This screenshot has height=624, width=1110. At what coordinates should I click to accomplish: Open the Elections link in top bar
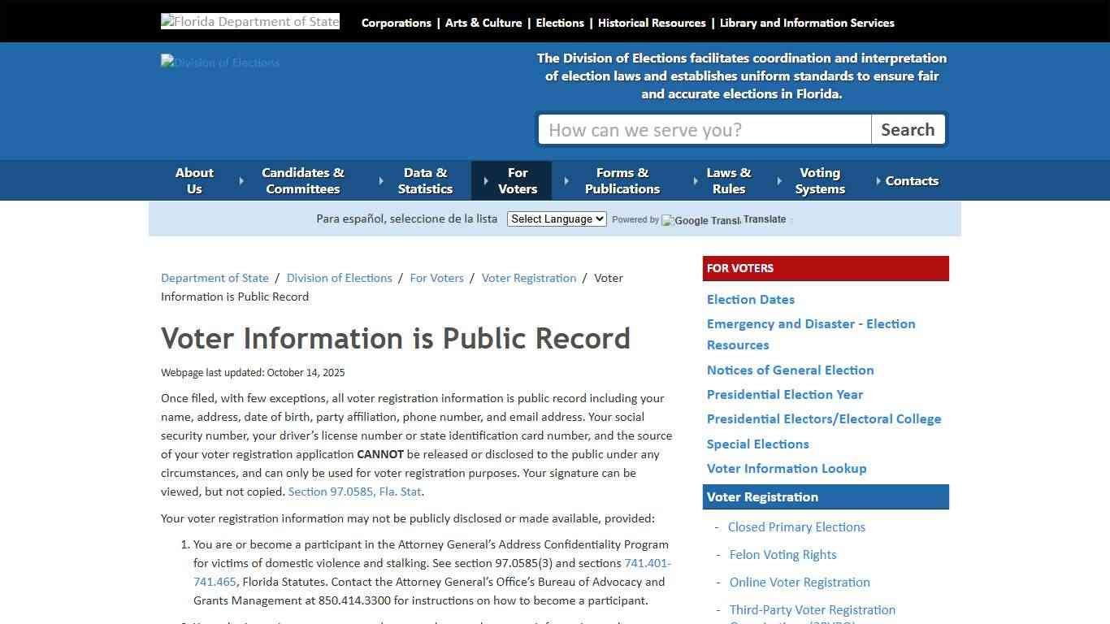[559, 23]
